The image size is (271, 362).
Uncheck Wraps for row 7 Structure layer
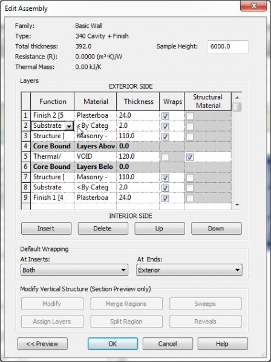[x=165, y=177]
